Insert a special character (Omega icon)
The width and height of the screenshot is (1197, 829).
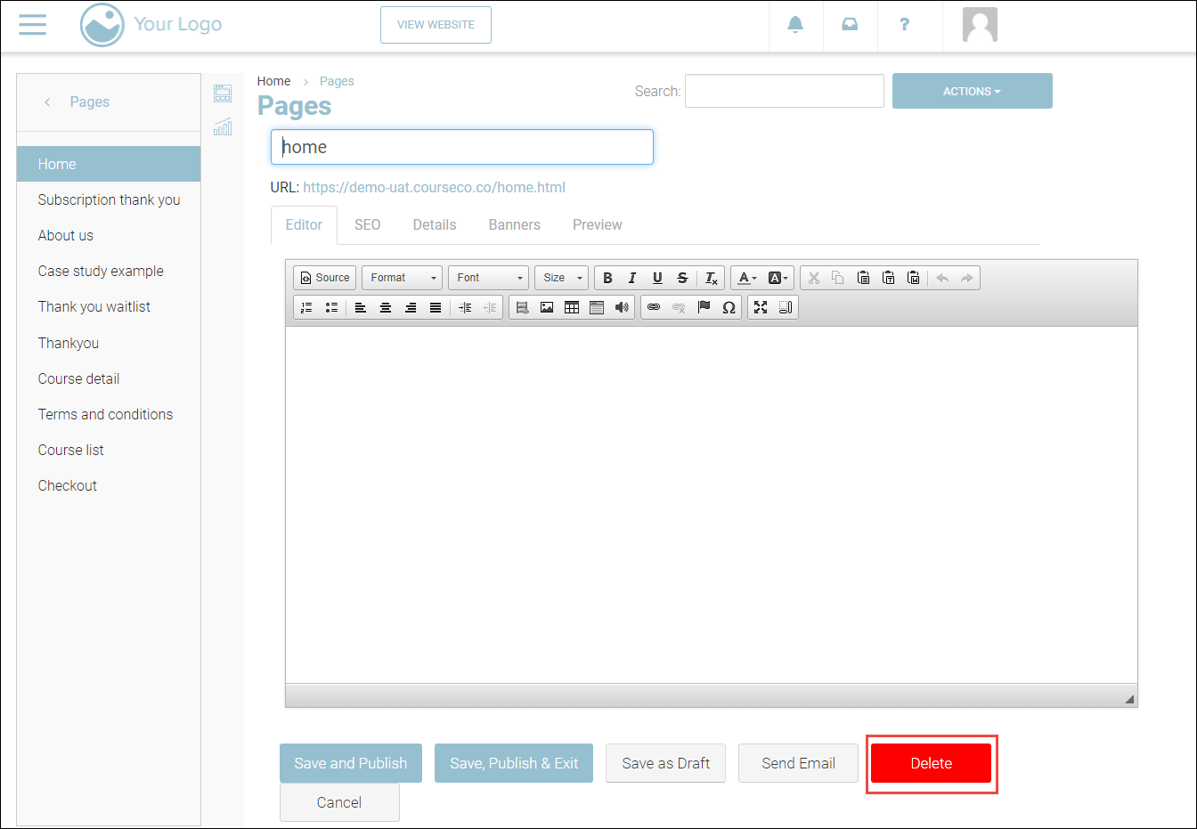729,307
